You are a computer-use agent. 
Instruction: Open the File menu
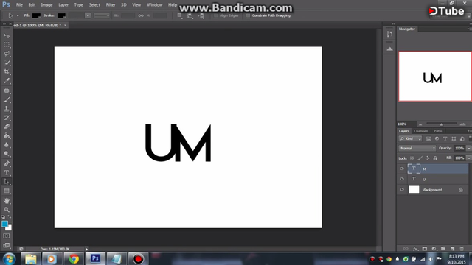[19, 5]
